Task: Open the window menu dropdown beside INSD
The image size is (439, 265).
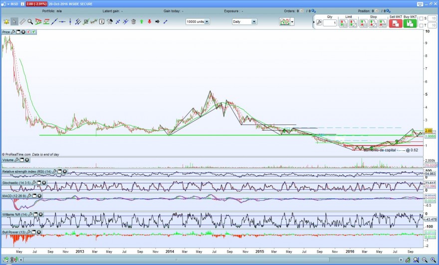Action: point(8,4)
